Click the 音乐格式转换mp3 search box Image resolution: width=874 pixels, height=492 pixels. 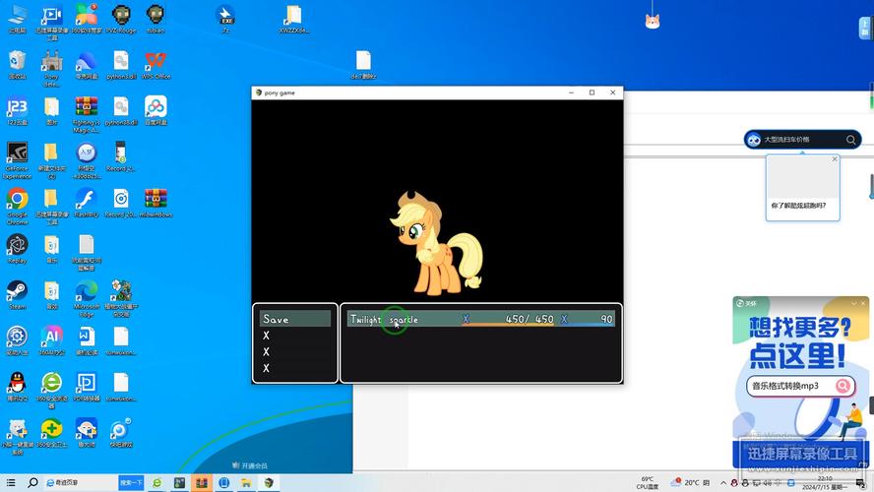tap(791, 386)
